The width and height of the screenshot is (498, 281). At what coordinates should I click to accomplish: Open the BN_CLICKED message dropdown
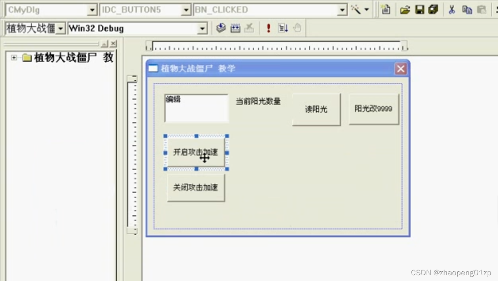(342, 10)
